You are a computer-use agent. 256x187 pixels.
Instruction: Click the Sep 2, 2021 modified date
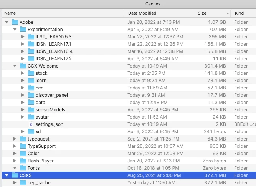153,139
